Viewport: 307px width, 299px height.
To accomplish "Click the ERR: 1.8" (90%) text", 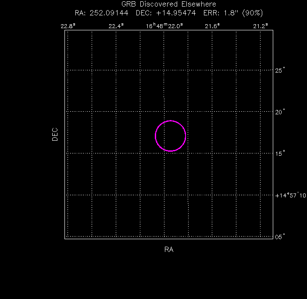I will pos(233,13).
